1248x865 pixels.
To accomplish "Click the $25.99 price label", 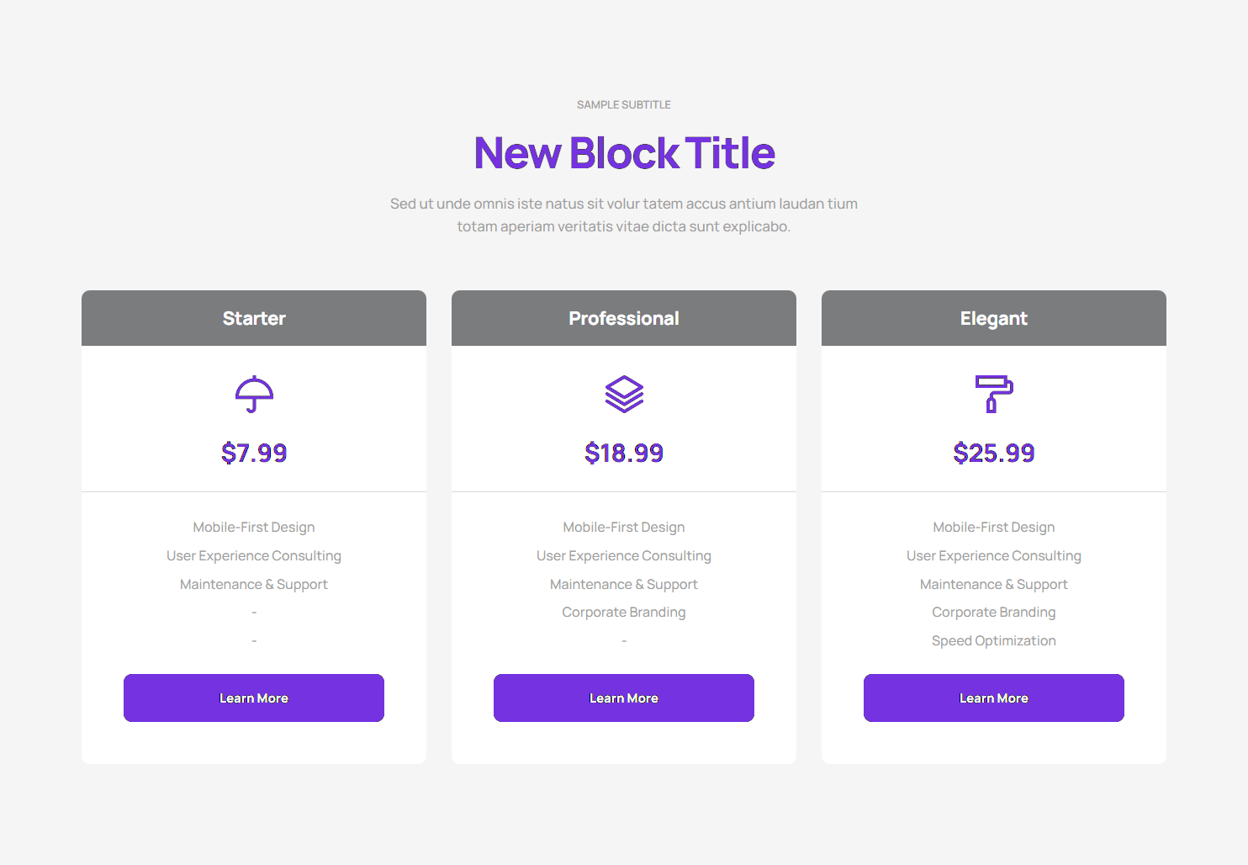I will pyautogui.click(x=993, y=453).
